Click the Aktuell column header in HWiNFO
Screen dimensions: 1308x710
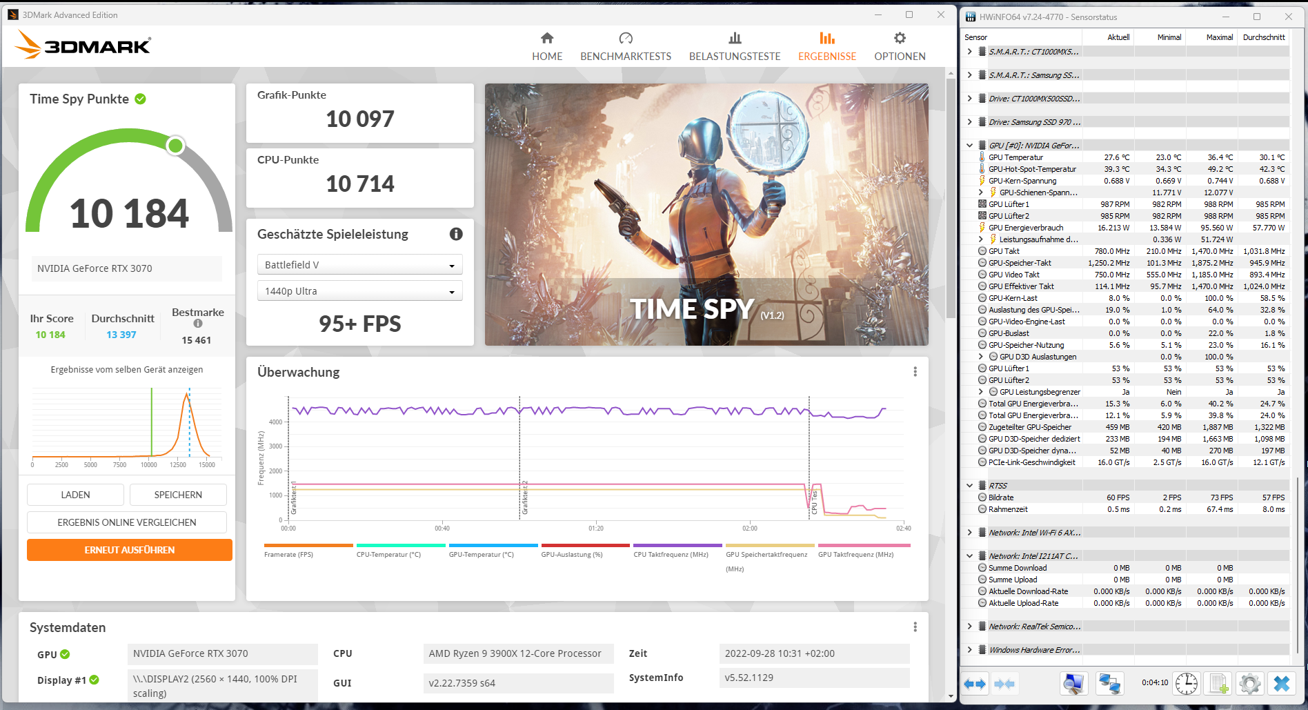[x=1108, y=37]
